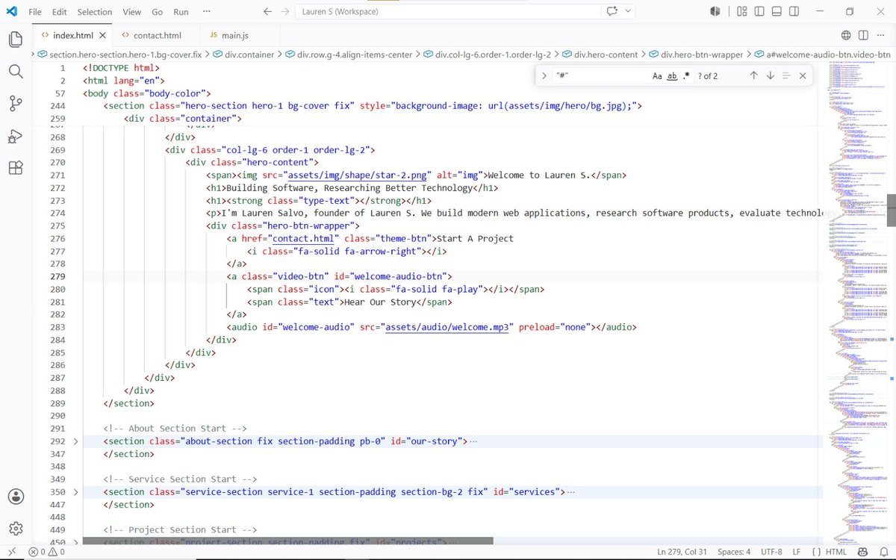Viewport: 896px width, 560px height.
Task: Expand the folded about-section at line 292
Action: [75, 441]
